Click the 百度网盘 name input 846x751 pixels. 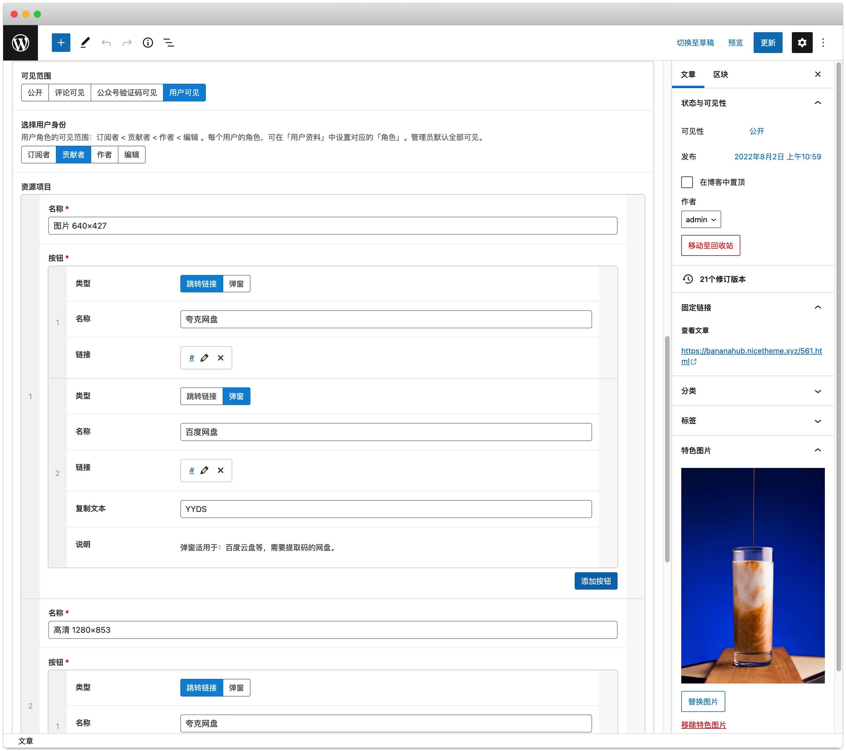point(386,432)
